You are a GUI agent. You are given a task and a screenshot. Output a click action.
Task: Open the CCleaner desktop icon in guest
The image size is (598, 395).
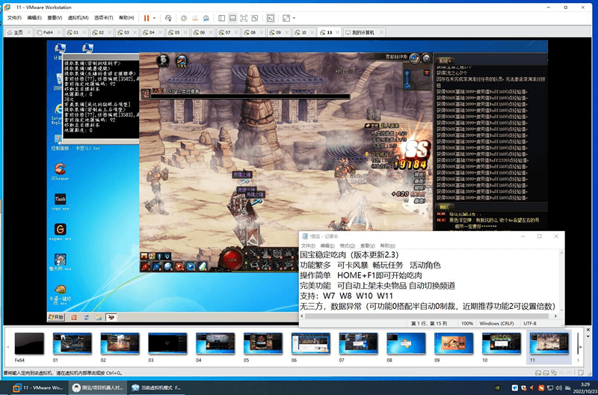coord(60,171)
